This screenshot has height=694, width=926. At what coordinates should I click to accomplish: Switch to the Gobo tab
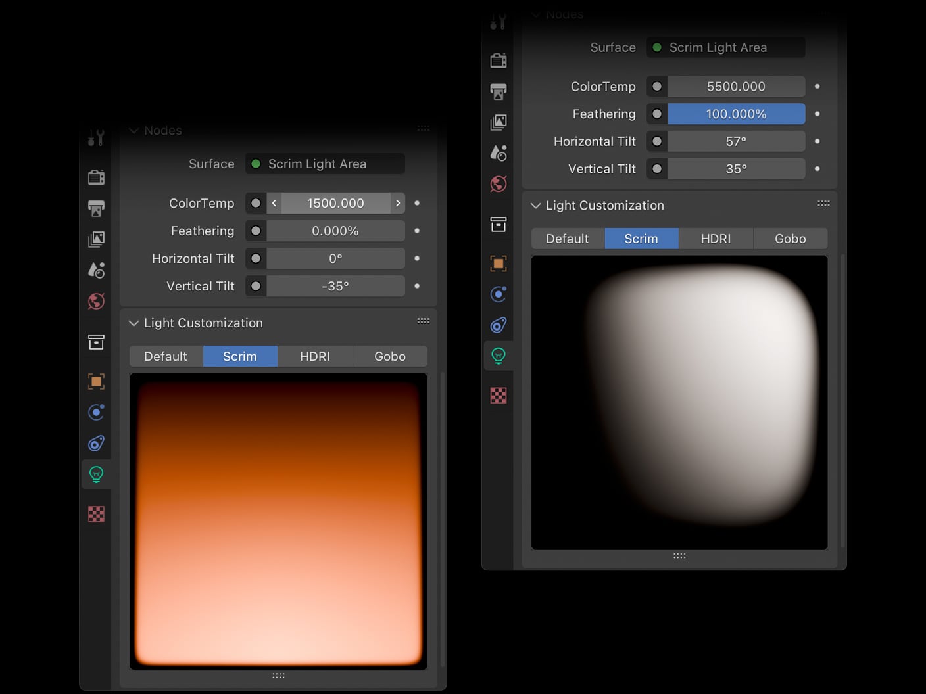[x=390, y=356]
